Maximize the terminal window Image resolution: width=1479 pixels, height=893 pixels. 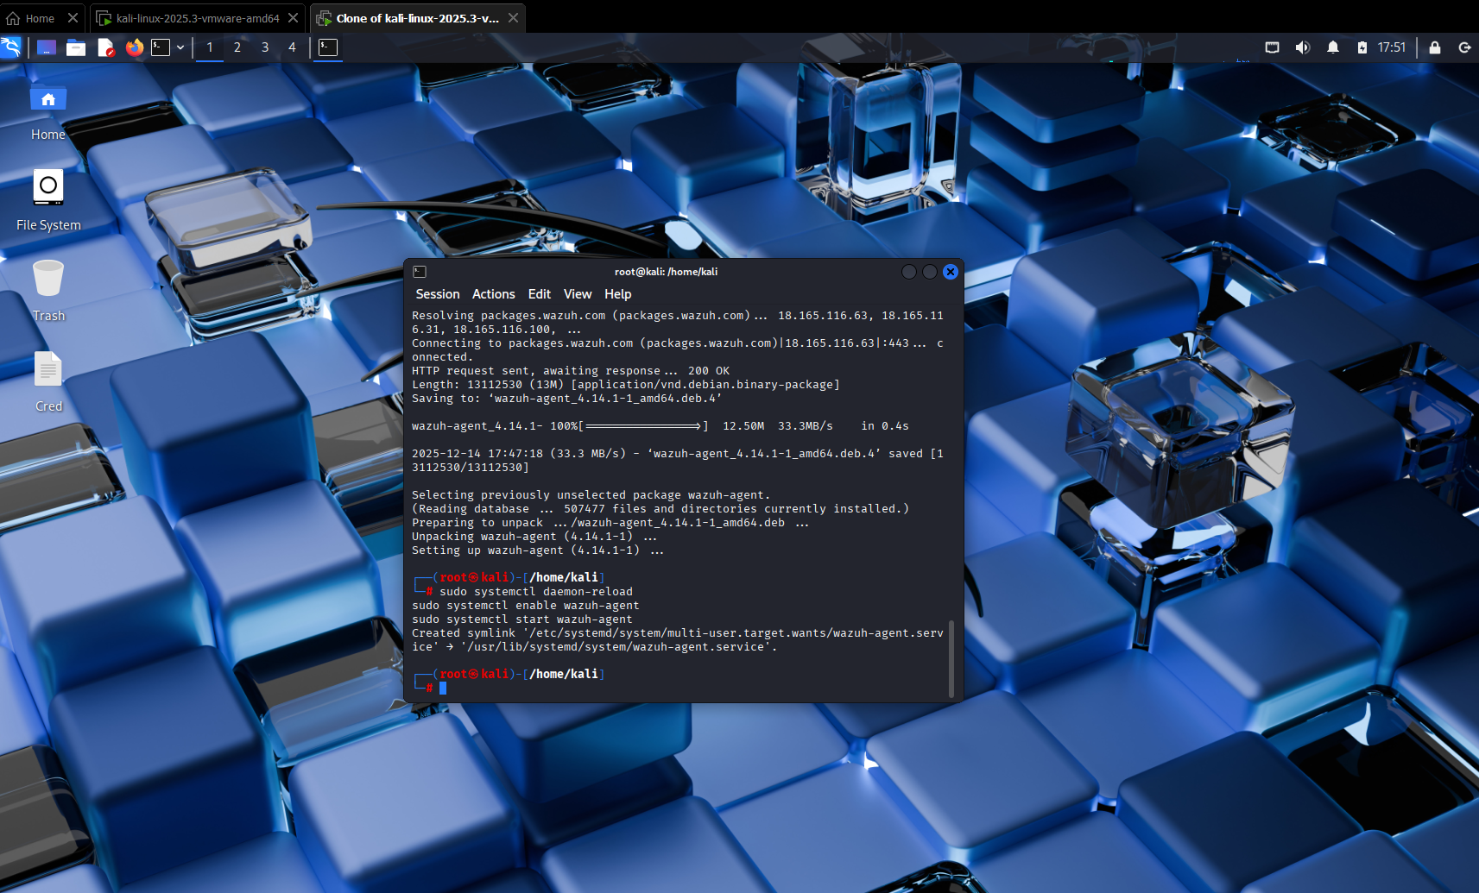coord(930,272)
